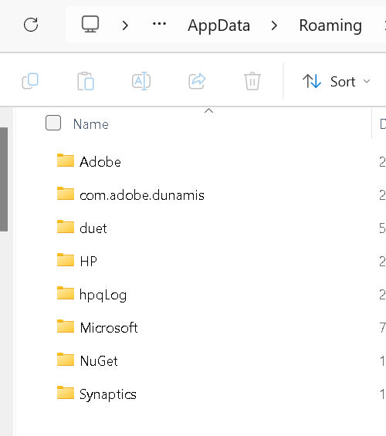
Task: Click the HP folder icon
Action: coord(66,260)
